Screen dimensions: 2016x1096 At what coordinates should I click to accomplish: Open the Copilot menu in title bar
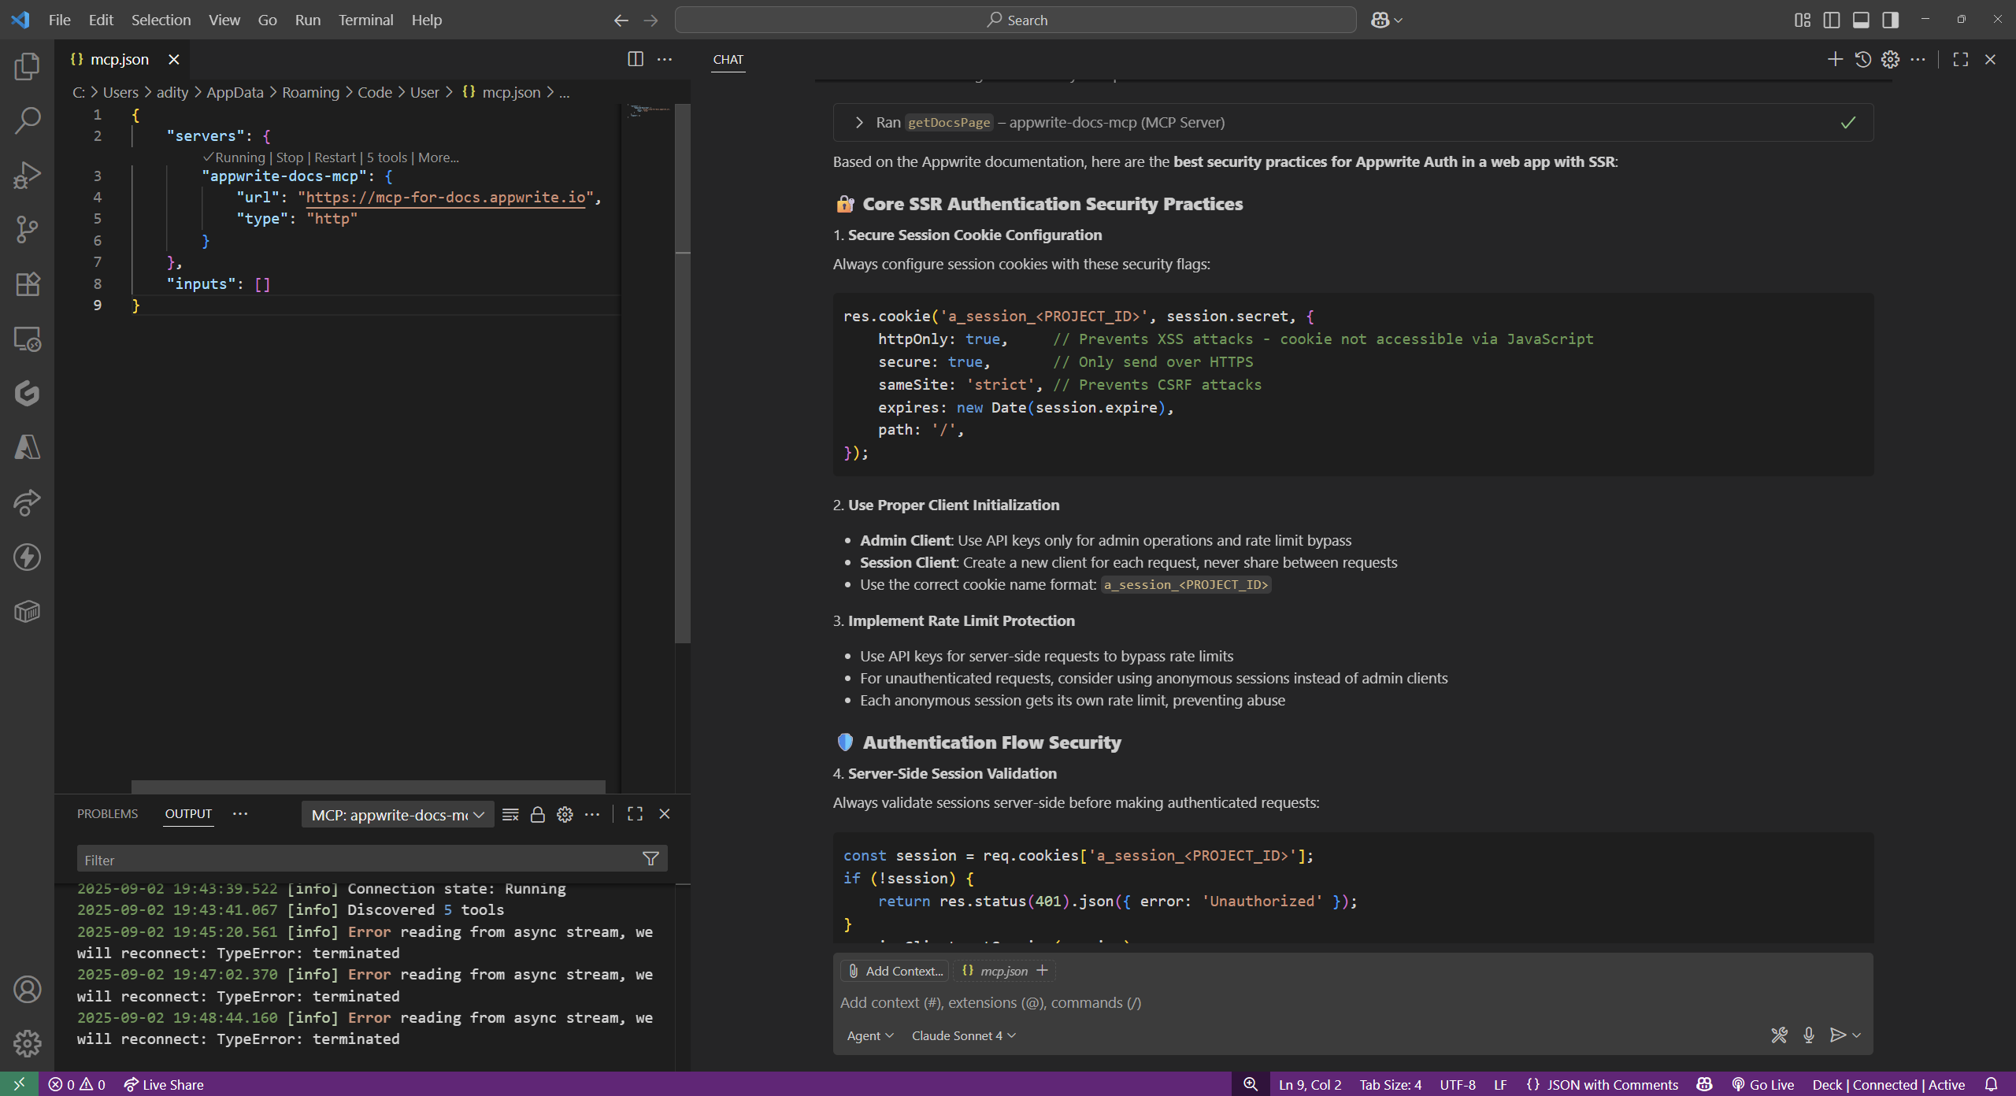coord(1386,20)
